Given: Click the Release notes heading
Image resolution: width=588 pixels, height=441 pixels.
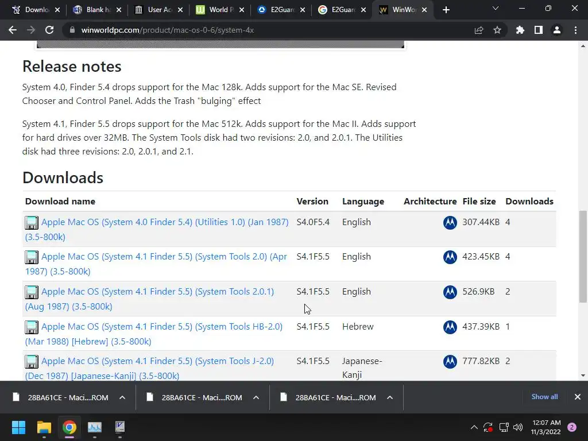Looking at the screenshot, I should coord(72,67).
